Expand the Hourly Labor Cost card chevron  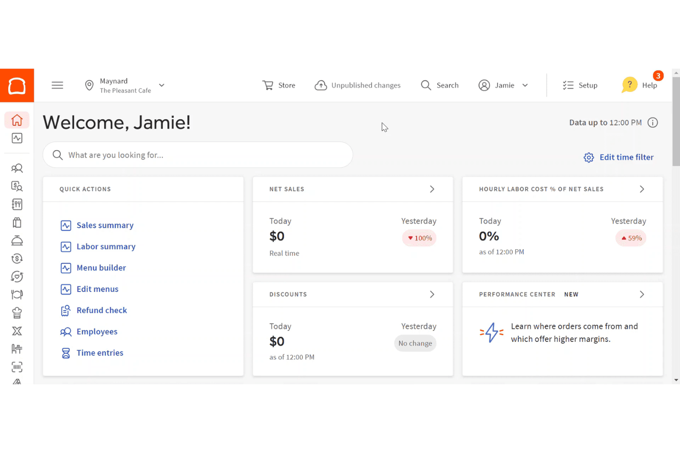coord(642,189)
